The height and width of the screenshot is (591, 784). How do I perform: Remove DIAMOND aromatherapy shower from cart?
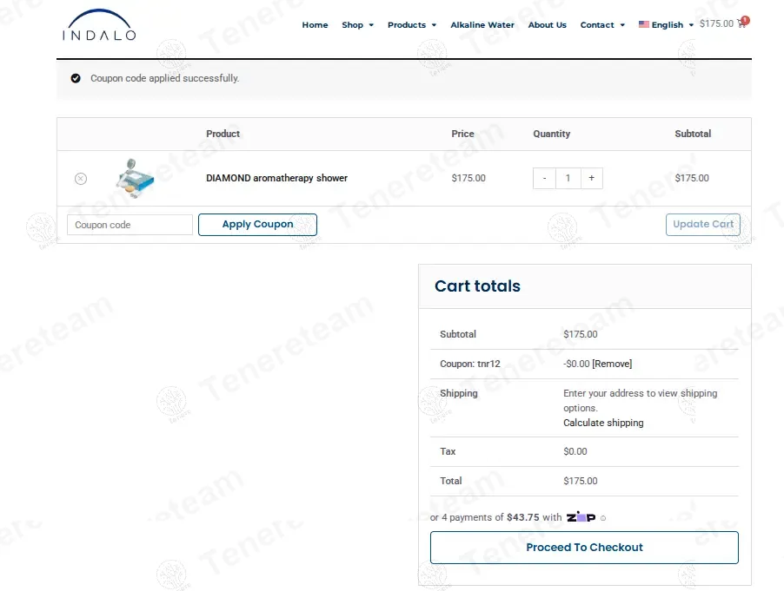coord(81,179)
